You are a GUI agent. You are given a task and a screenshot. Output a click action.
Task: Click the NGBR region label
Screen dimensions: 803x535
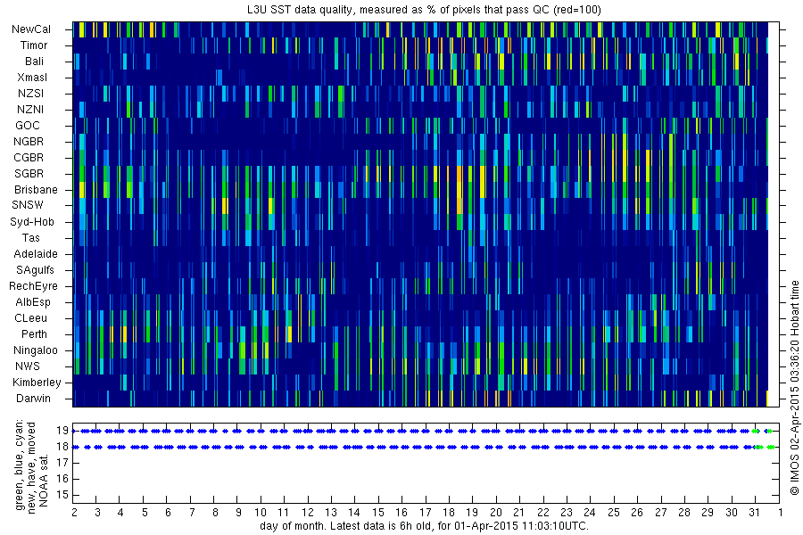point(29,141)
